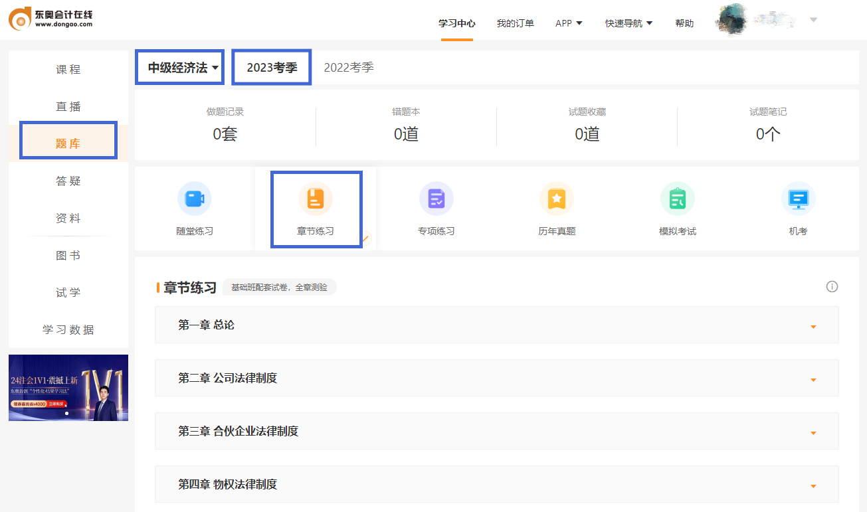Go to 我的订单 in top navigation
Image resolution: width=867 pixels, height=512 pixels.
515,23
